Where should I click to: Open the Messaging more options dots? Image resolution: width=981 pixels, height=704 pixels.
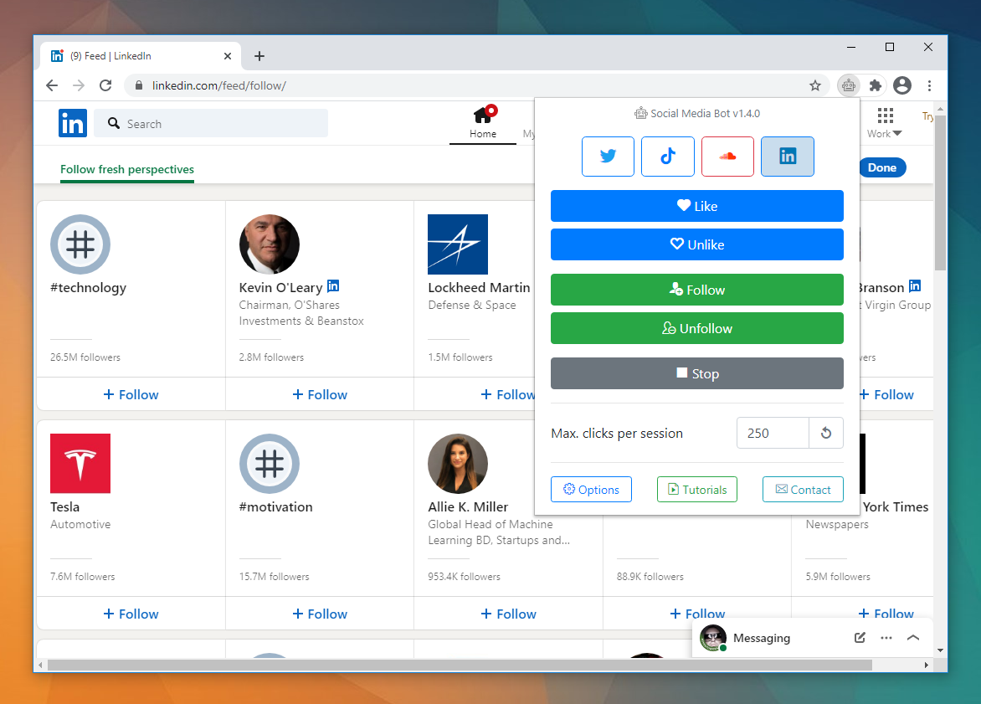tap(886, 638)
